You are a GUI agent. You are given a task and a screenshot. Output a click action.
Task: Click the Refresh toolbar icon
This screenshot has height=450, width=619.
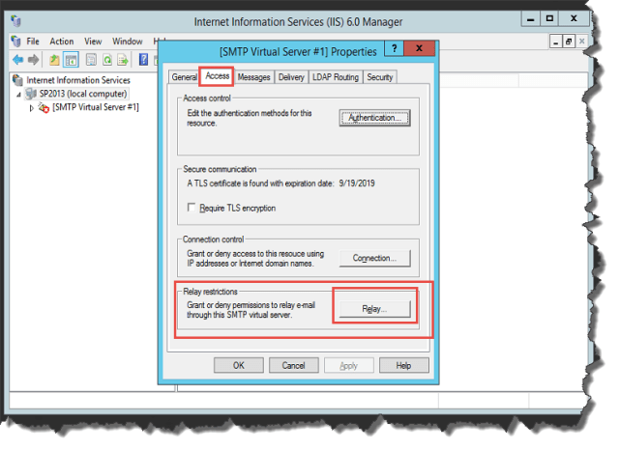[106, 60]
